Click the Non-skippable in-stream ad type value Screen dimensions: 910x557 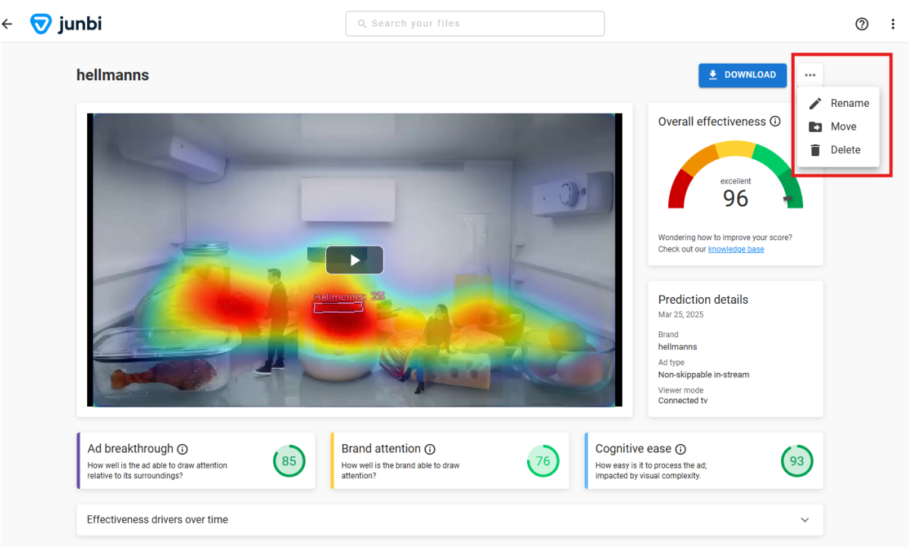[x=704, y=374]
